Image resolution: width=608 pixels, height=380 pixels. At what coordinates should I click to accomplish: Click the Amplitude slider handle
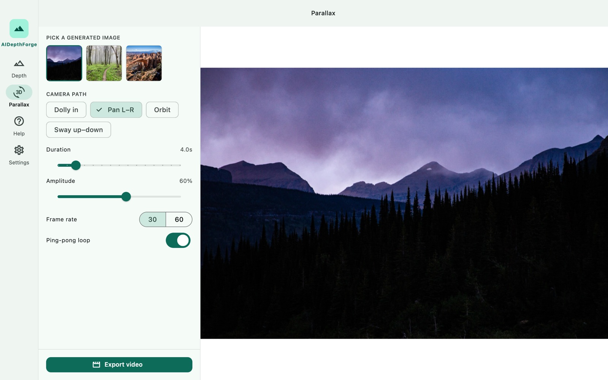[x=126, y=196]
